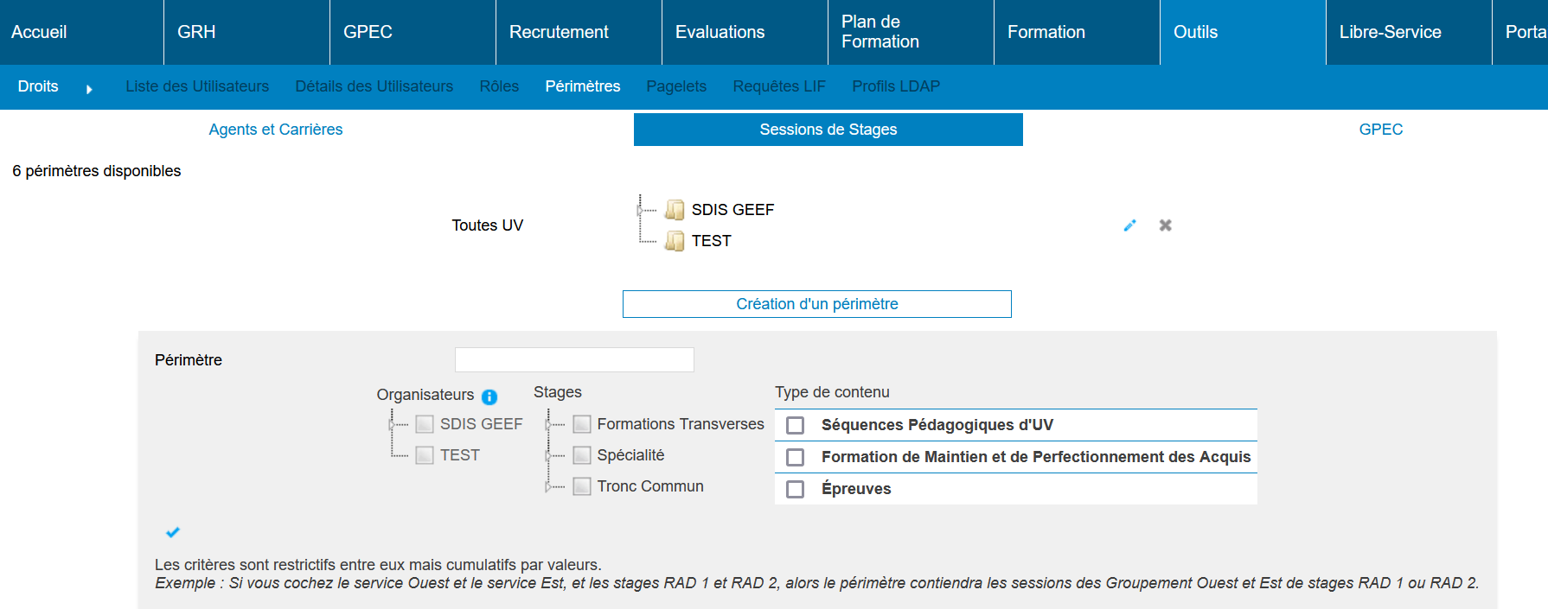This screenshot has width=1548, height=609.
Task: Tick the Épreuves checkbox
Action: click(x=796, y=489)
